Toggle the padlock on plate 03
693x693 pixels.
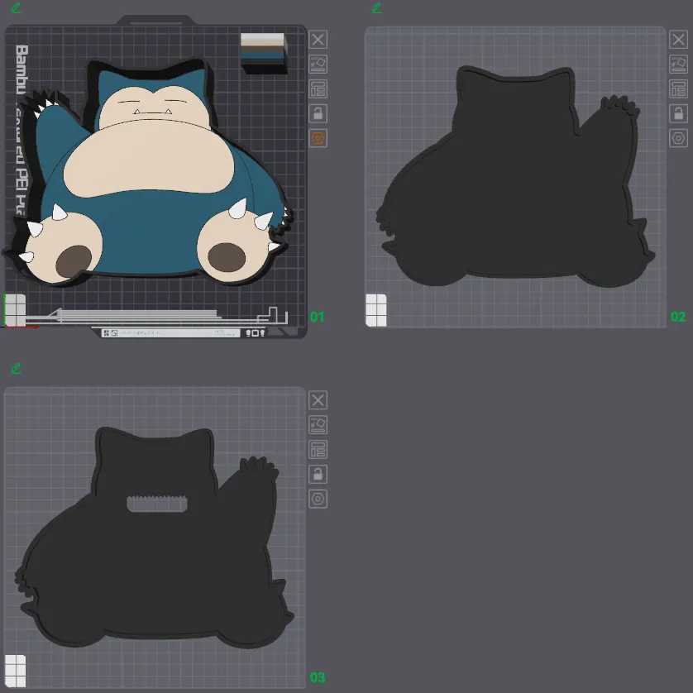pos(318,475)
